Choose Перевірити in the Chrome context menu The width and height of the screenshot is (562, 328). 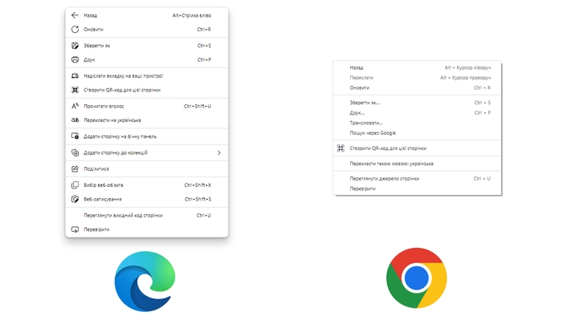coord(417,188)
